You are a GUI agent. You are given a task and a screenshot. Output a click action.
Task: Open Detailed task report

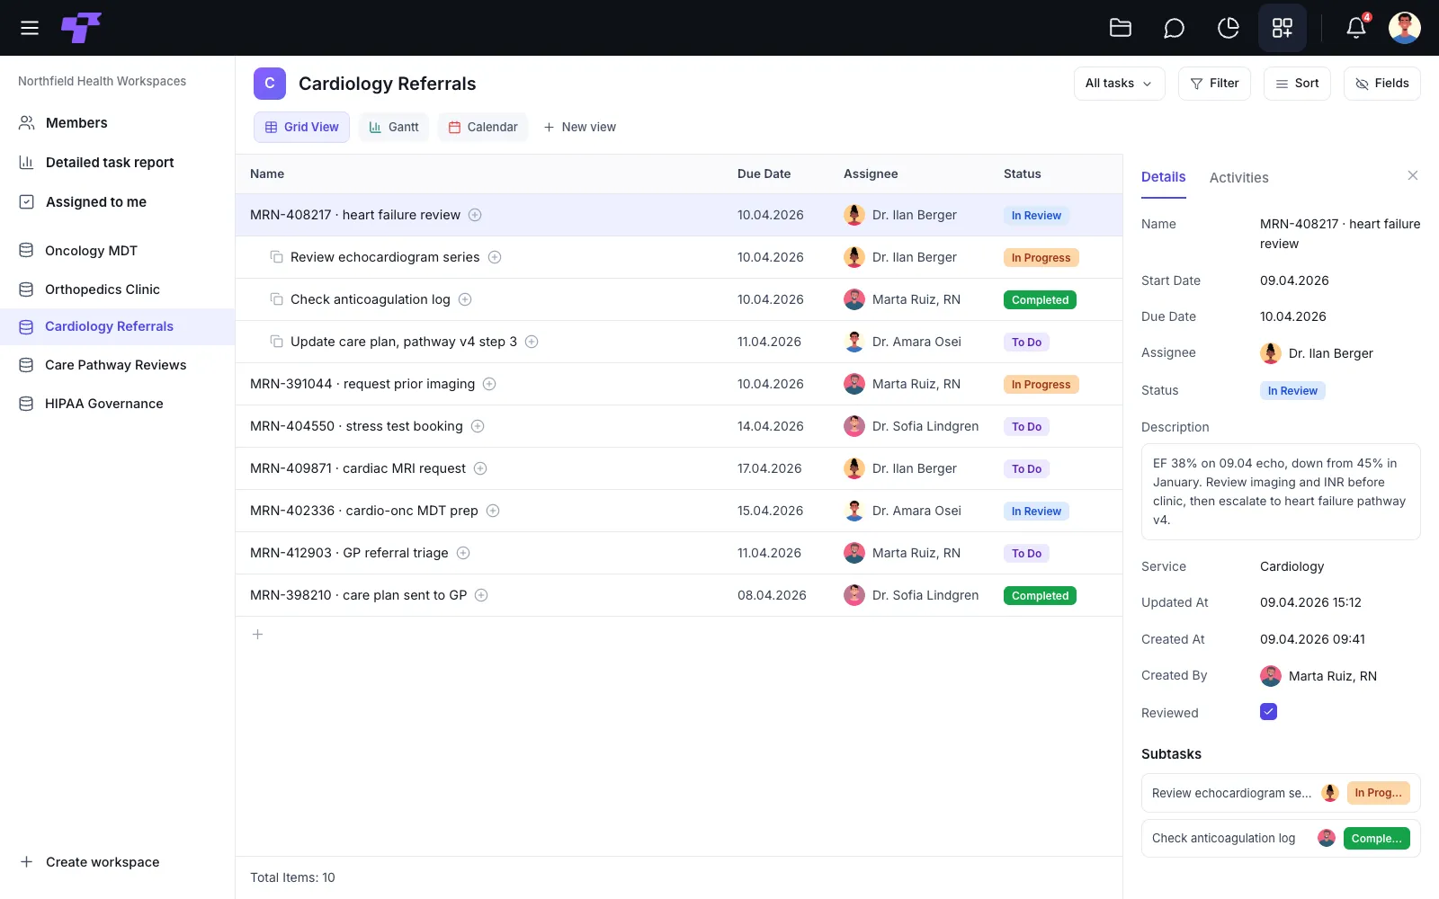pos(117,163)
